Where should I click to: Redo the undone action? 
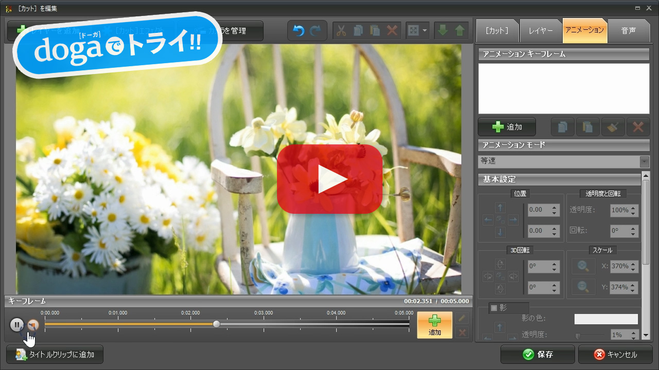tap(316, 30)
